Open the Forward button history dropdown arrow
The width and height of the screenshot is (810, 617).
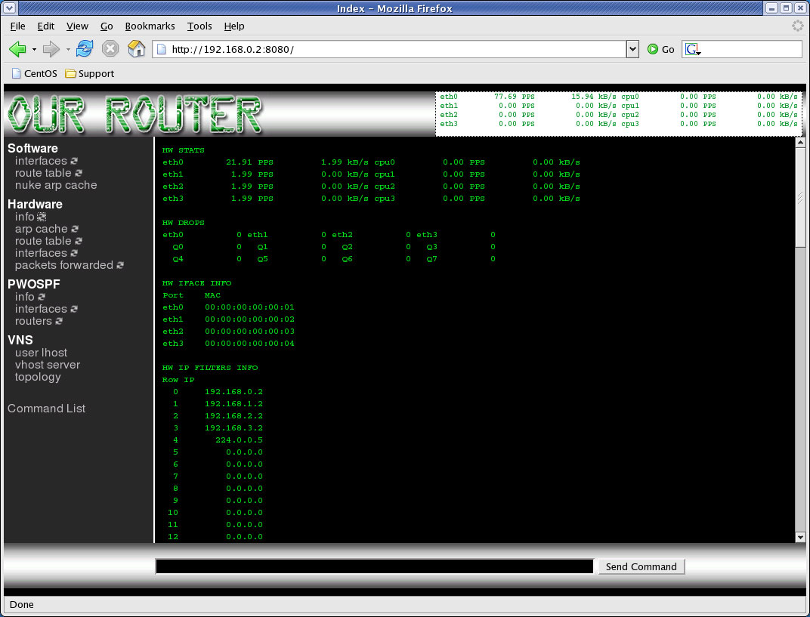click(67, 50)
